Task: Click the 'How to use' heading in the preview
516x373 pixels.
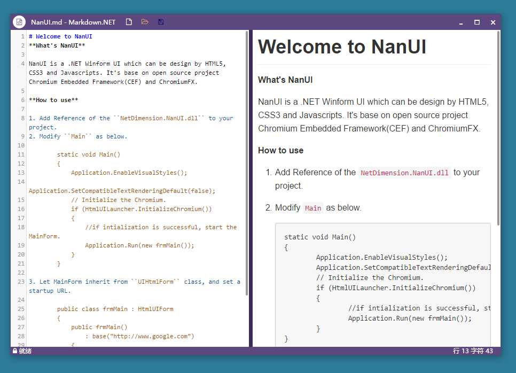Action: [x=281, y=151]
